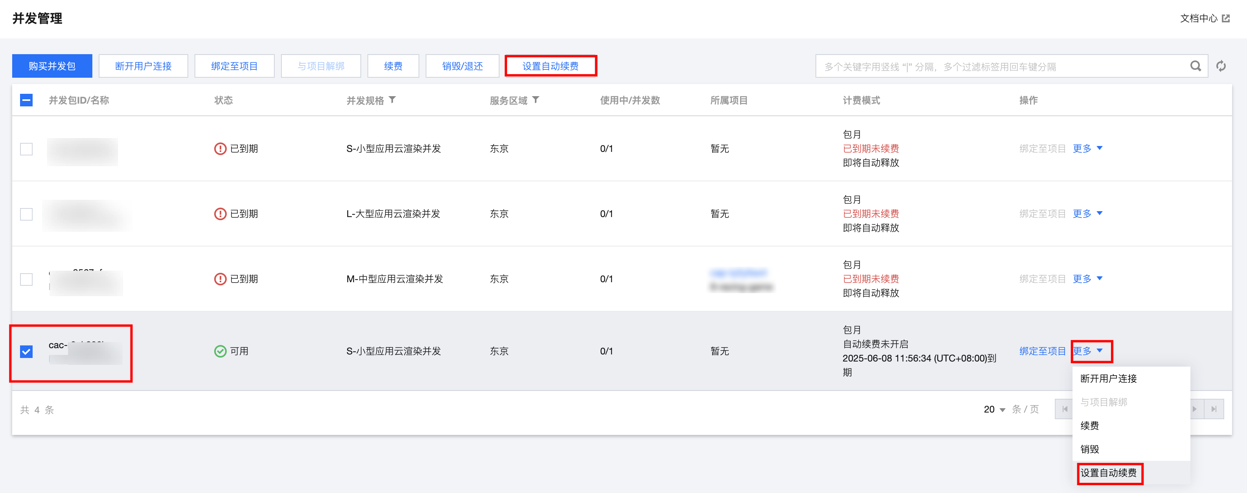Click the refresh list icon
This screenshot has height=493, width=1247.
1221,66
